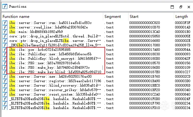Select function icon for Server::new row
The image size is (193, 117).
(5, 77)
